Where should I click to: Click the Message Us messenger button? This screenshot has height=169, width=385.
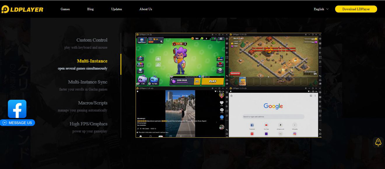click(17, 123)
